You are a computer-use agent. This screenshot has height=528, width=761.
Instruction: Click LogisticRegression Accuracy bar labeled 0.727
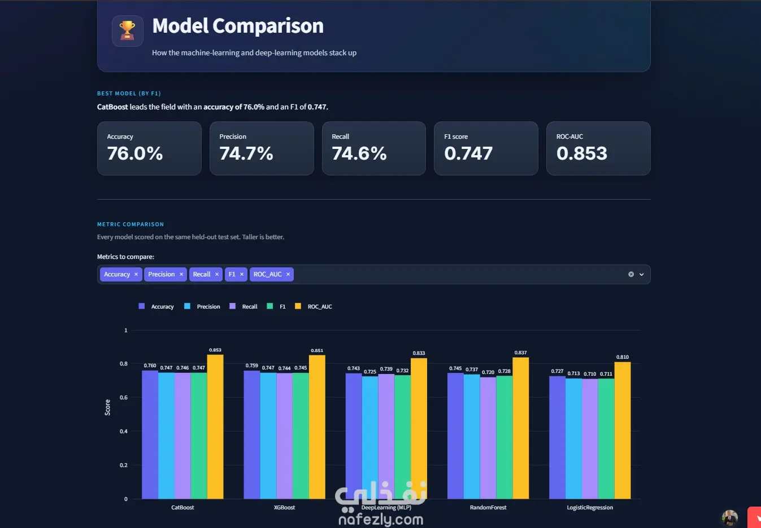pyautogui.click(x=557, y=438)
